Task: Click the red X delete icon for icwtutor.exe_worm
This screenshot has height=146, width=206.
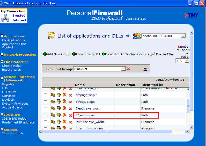Action: pyautogui.click(x=70, y=122)
